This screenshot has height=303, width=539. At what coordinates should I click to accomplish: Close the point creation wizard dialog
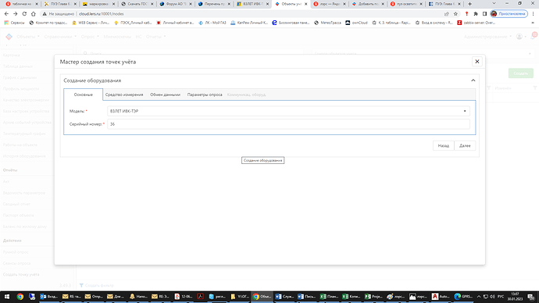coord(477,62)
